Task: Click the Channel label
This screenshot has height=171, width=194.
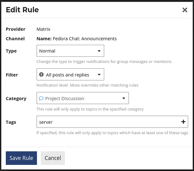Action: pos(15,39)
